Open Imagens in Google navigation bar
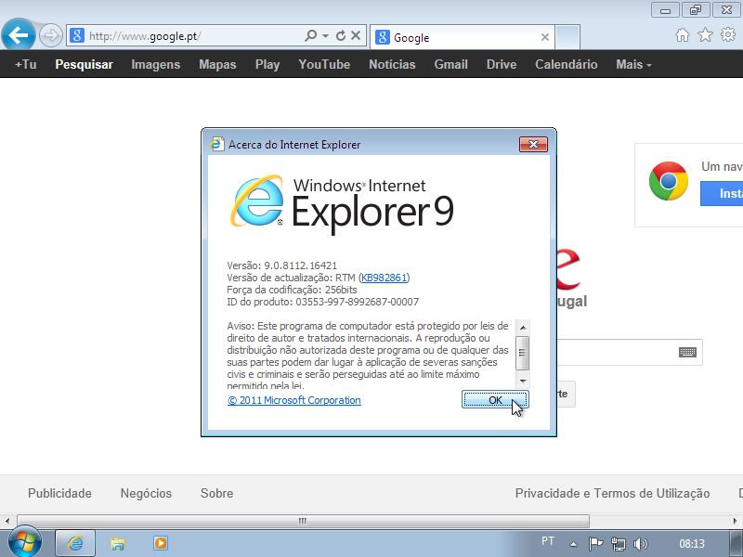Screen dimensions: 743x557 point(155,64)
